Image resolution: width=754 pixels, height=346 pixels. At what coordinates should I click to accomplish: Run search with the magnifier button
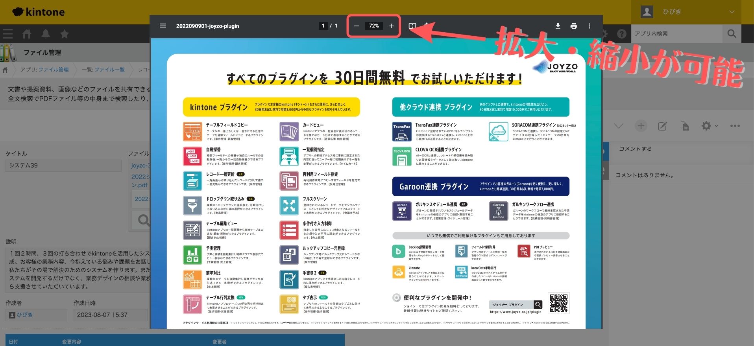click(732, 34)
